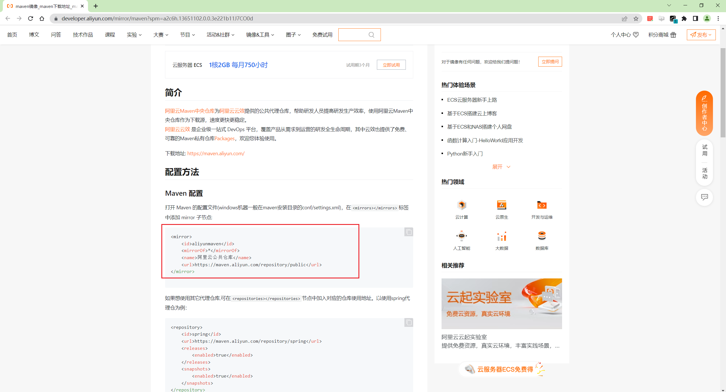726x392 pixels.
Task: Open the Packages link
Action: click(x=224, y=138)
